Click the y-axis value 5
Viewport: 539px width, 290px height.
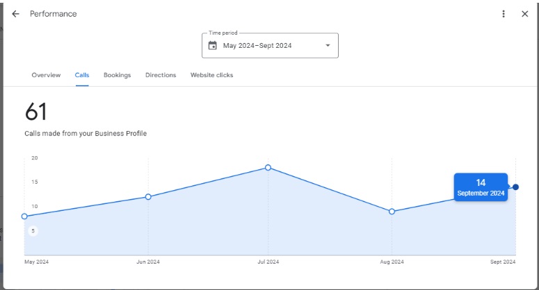[33, 231]
